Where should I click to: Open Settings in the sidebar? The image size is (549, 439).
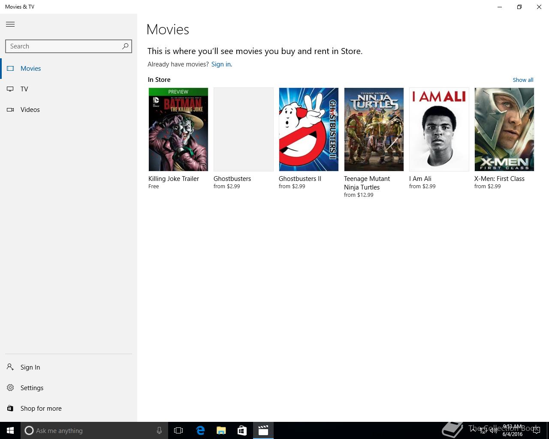point(69,388)
